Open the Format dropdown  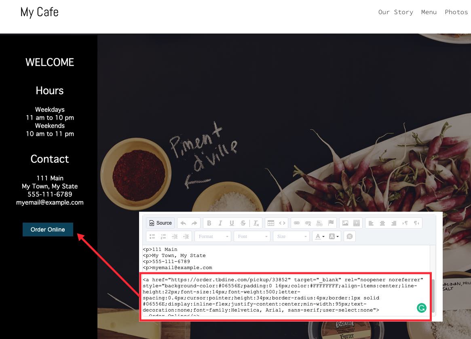pyautogui.click(x=213, y=236)
